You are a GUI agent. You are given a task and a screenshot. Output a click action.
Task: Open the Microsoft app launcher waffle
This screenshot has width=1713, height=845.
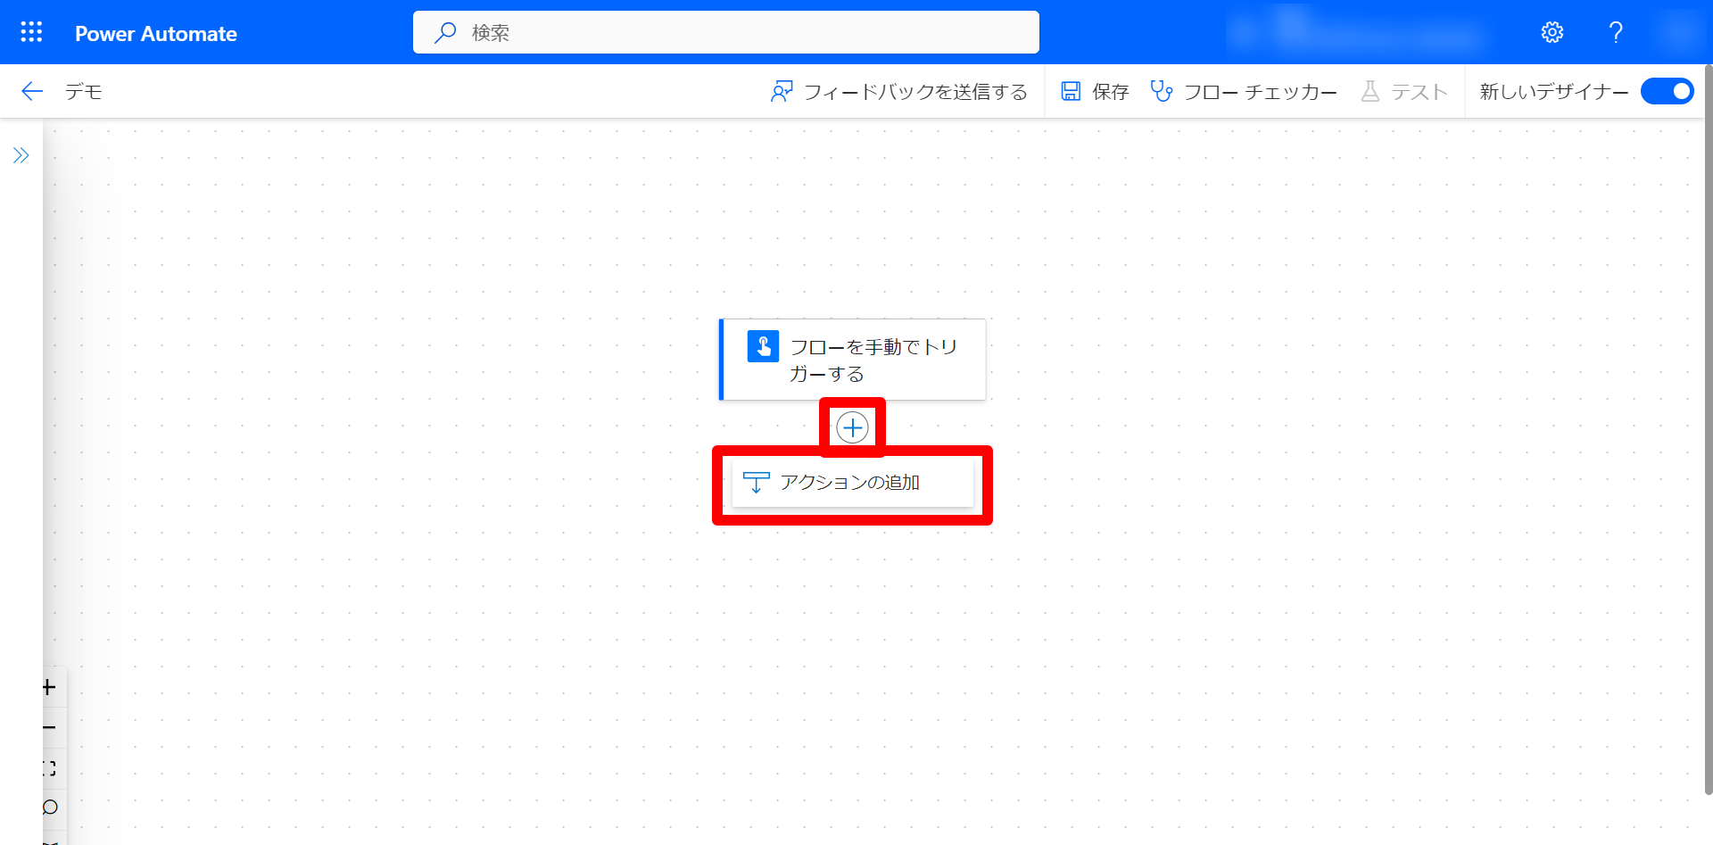point(31,32)
